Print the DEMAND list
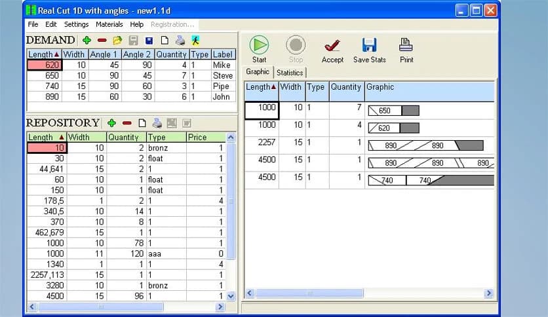 pos(180,41)
